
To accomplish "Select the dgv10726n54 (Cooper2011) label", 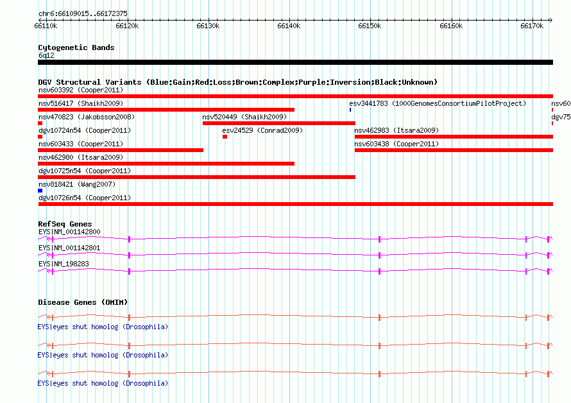I will point(85,198).
